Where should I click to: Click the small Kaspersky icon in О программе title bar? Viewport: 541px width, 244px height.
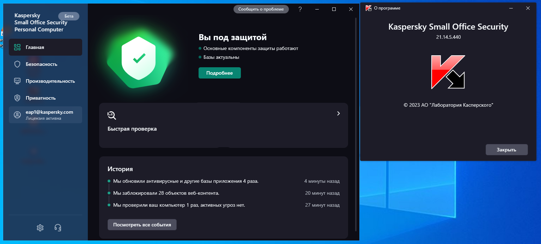pyautogui.click(x=369, y=8)
